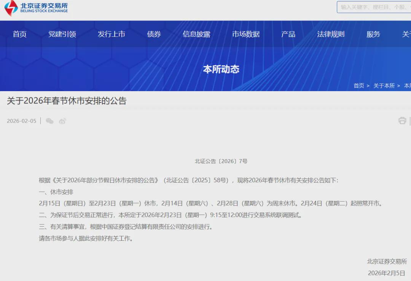
Task: Focus the keyword search box
Action: click(x=374, y=7)
